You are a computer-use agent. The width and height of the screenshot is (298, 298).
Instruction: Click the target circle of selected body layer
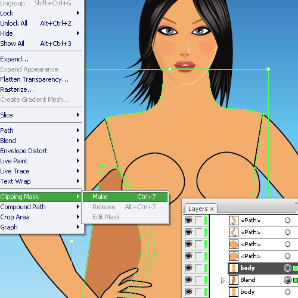coord(287,268)
